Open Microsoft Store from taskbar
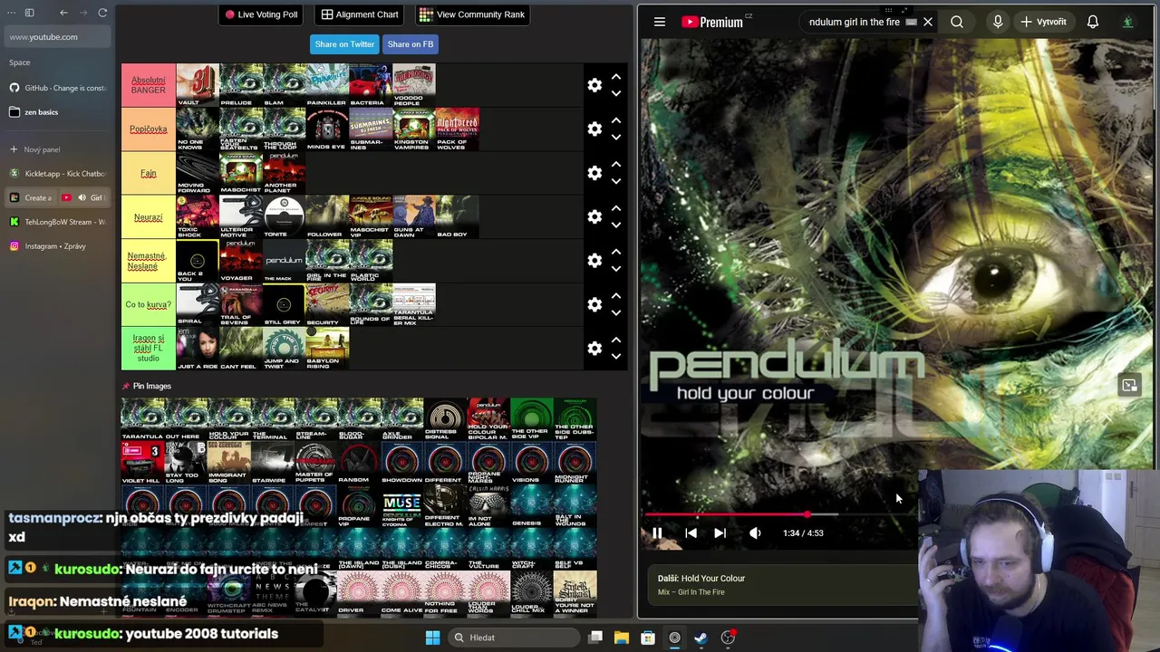This screenshot has width=1160, height=652. click(x=648, y=638)
